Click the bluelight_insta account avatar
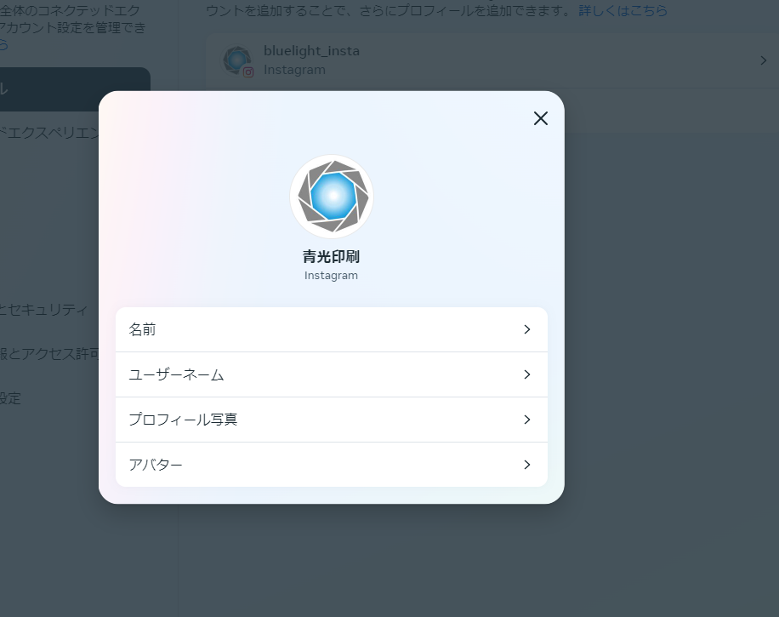The image size is (779, 617). click(x=236, y=60)
